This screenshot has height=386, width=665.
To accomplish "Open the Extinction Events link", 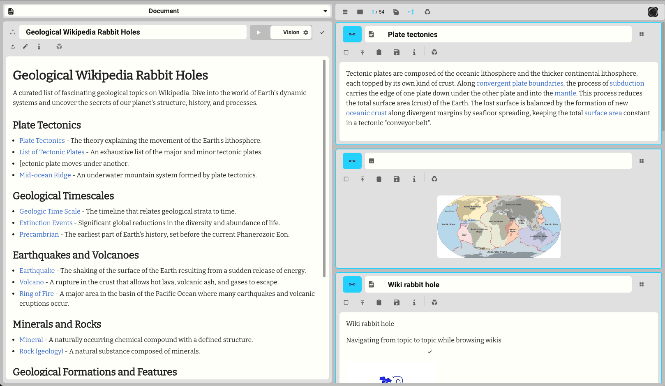I will [46, 223].
